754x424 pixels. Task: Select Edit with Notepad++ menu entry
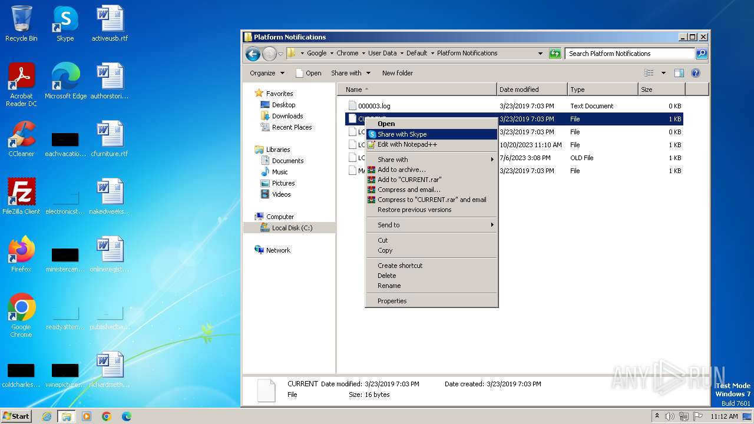click(431, 144)
